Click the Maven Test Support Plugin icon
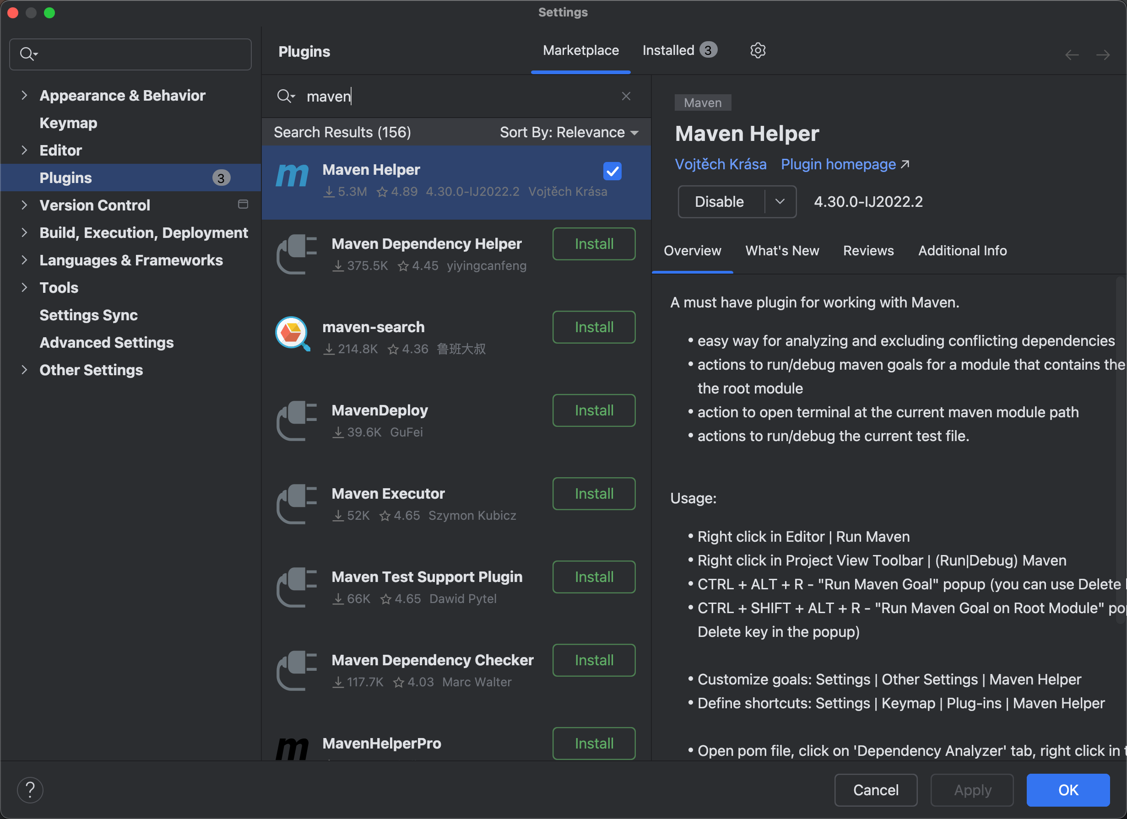The width and height of the screenshot is (1127, 819). [x=297, y=587]
